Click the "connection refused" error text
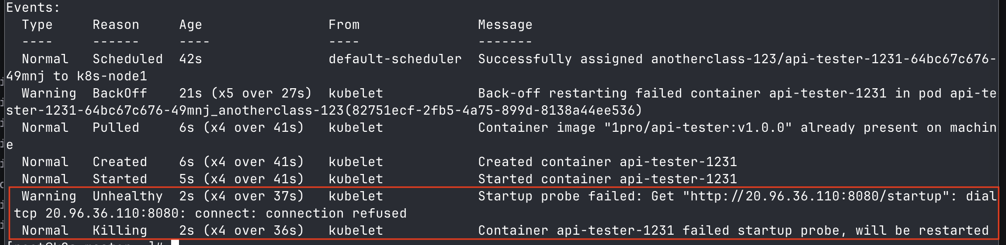Image resolution: width=1006 pixels, height=245 pixels. (x=336, y=214)
